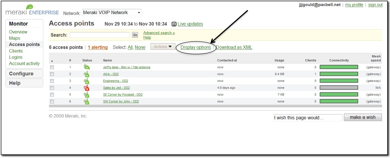The width and height of the screenshot is (390, 158).
Task: Sort by the Contacted at column header
Action: pos(227,60)
